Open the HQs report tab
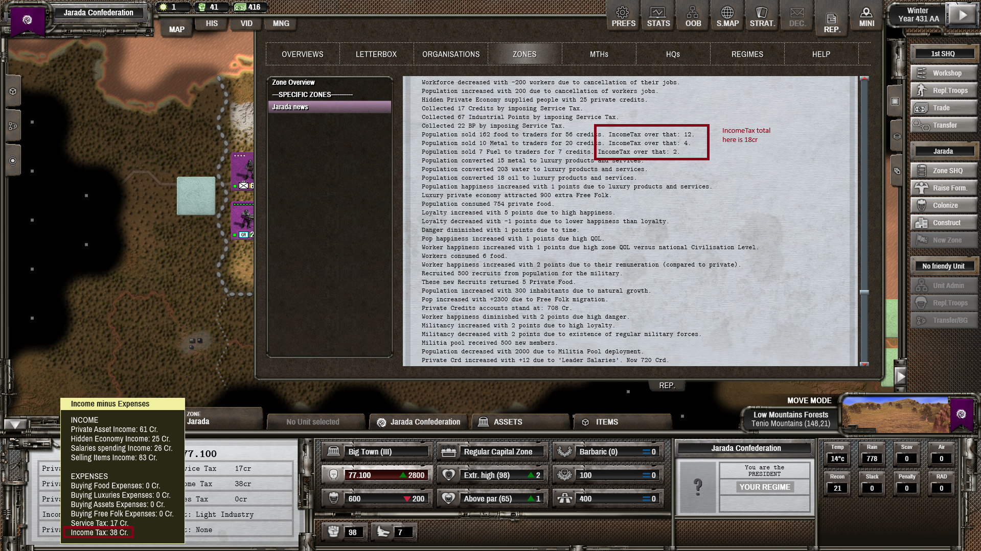The height and width of the screenshot is (551, 981). click(x=673, y=54)
